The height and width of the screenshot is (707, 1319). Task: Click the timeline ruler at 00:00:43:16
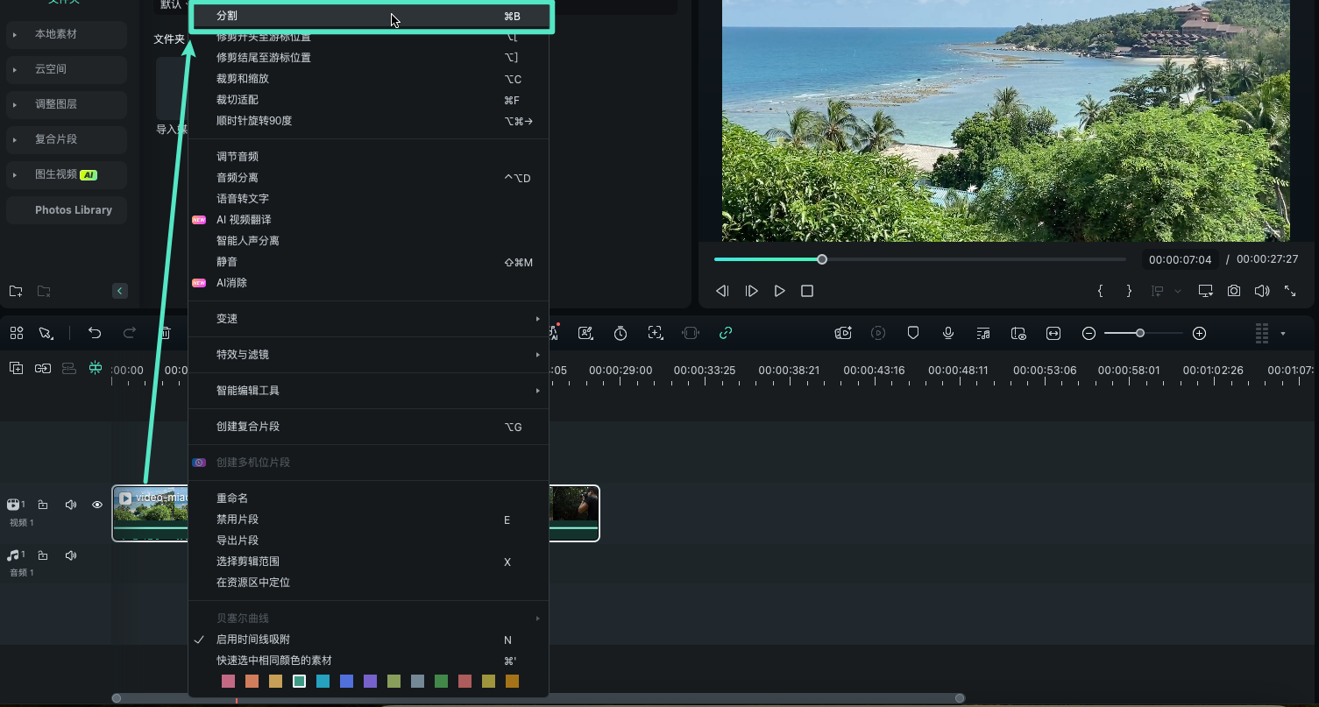(x=874, y=371)
